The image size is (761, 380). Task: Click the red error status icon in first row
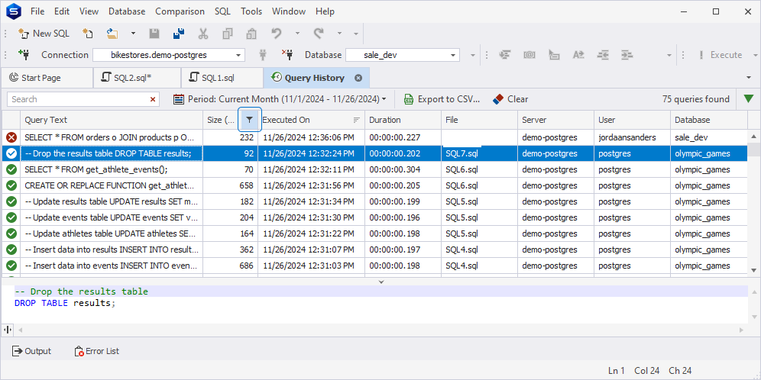(11, 137)
